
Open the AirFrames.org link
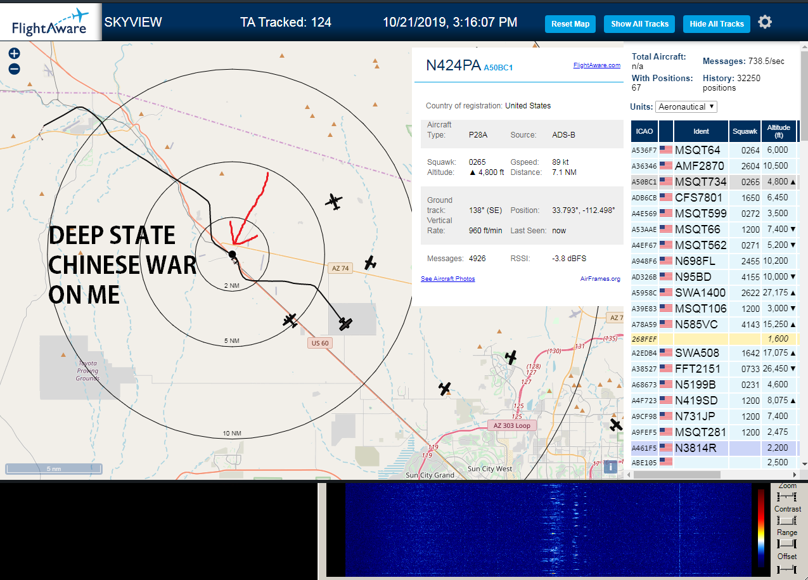coord(600,279)
